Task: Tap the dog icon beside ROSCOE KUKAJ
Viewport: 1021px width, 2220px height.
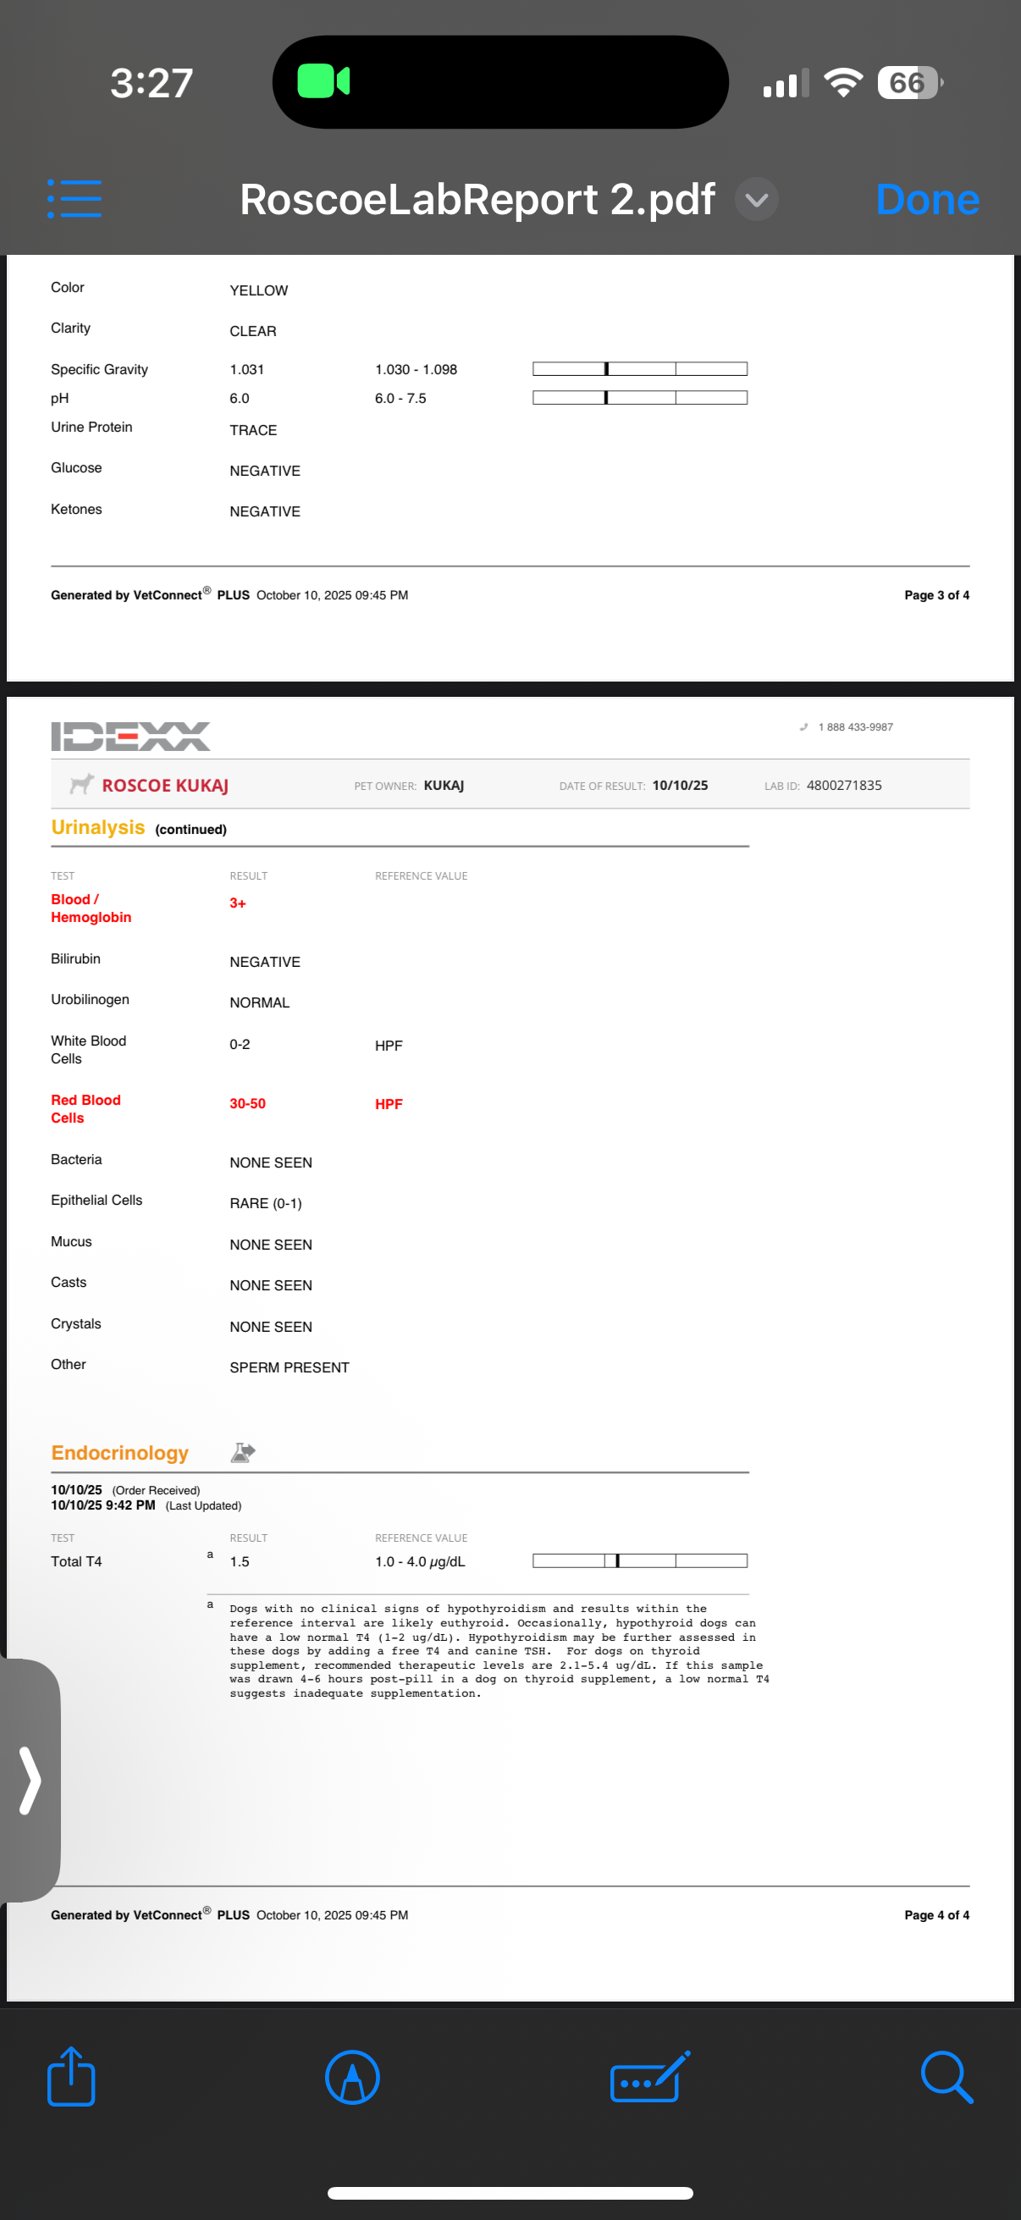Action: click(82, 784)
